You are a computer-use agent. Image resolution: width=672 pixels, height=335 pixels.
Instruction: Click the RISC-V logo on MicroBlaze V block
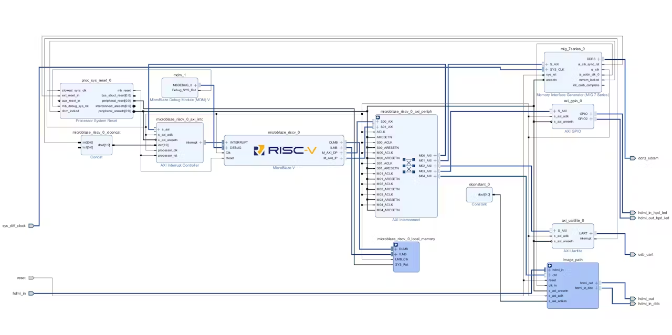click(x=285, y=150)
